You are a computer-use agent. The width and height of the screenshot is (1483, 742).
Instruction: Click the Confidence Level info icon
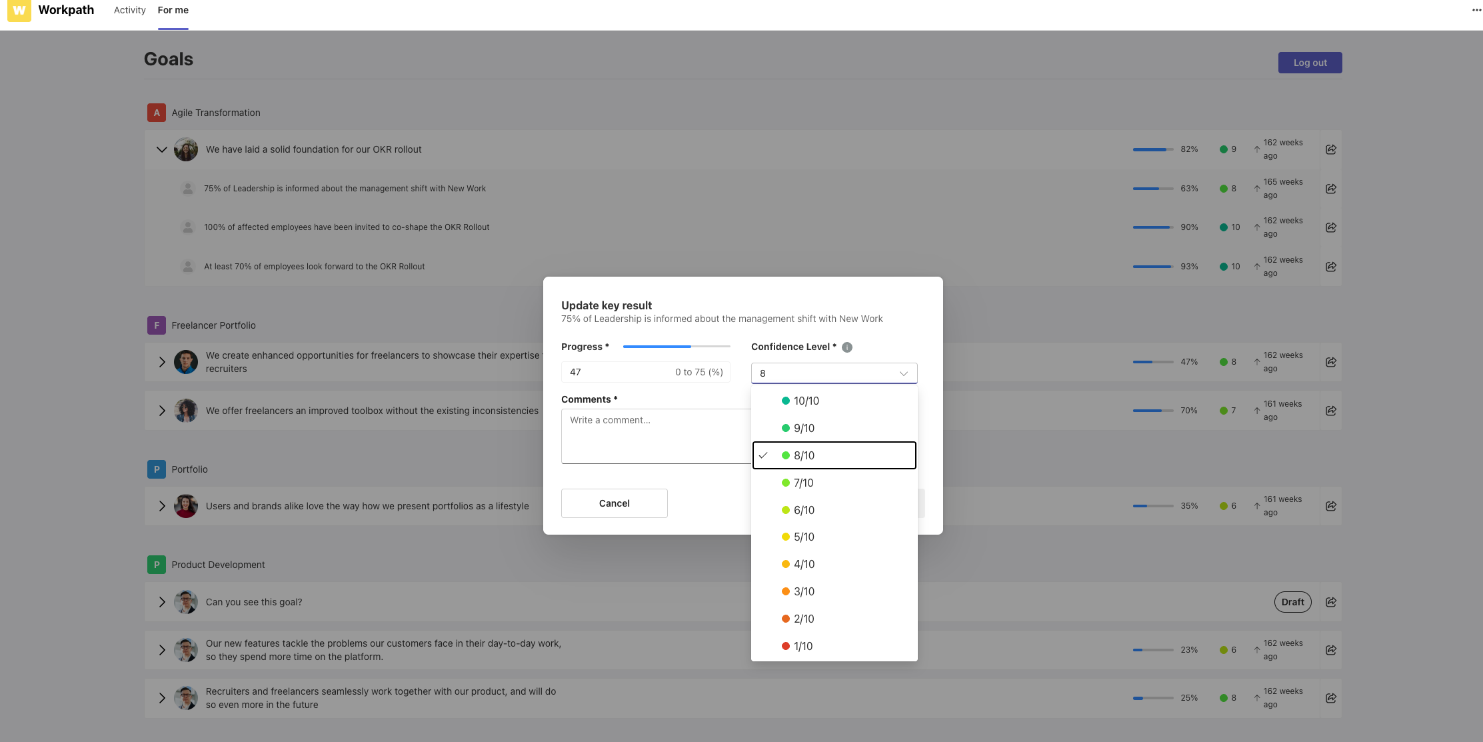(847, 347)
